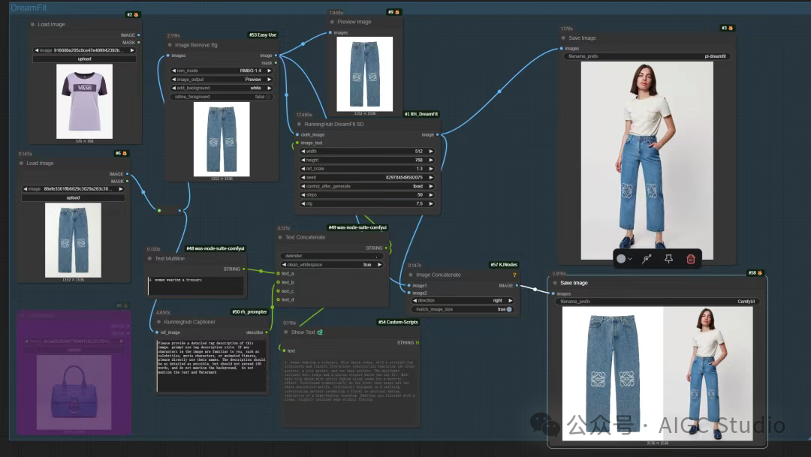Click the help question mark on Image Concatenate
Screen dimensions: 811x457
[x=514, y=275]
